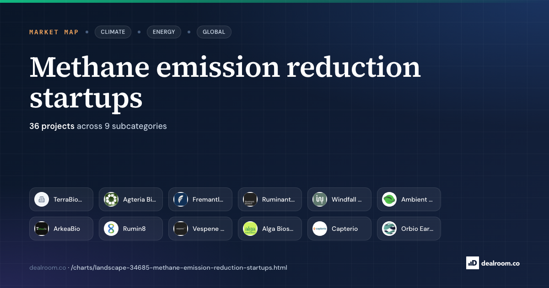Open the Vespene … card name
The width and height of the screenshot is (549, 288).
(209, 229)
